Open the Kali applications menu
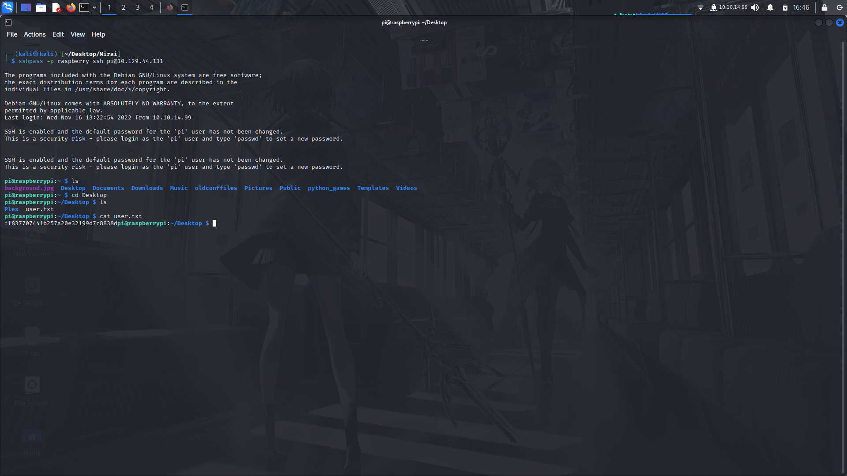This screenshot has width=847, height=476. tap(8, 7)
